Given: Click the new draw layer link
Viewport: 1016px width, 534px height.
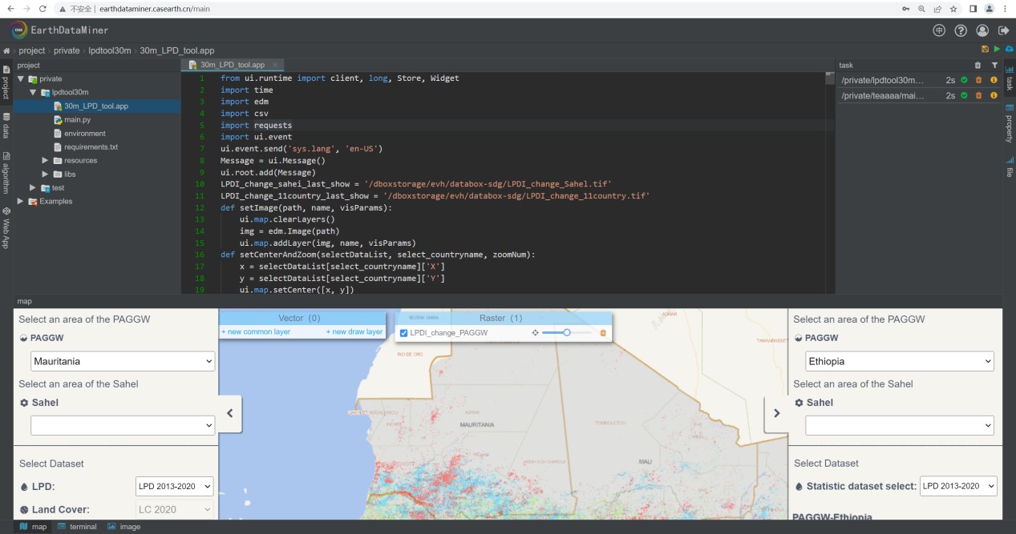Looking at the screenshot, I should 354,331.
